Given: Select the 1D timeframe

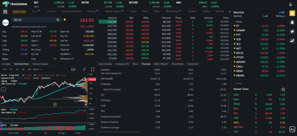Looking at the screenshot, I should pyautogui.click(x=29, y=69).
